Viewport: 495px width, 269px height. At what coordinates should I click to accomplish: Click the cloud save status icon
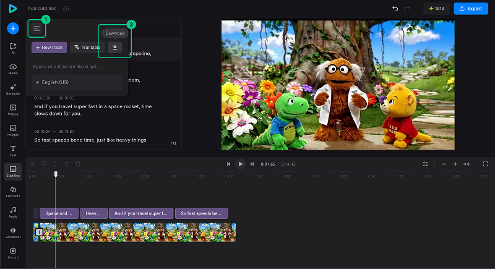coord(66,9)
